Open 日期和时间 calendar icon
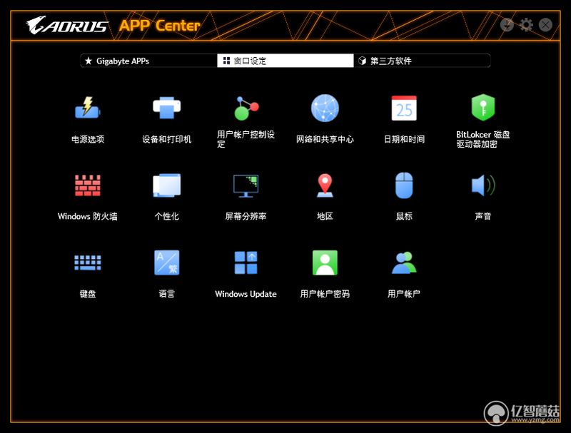 (x=404, y=108)
